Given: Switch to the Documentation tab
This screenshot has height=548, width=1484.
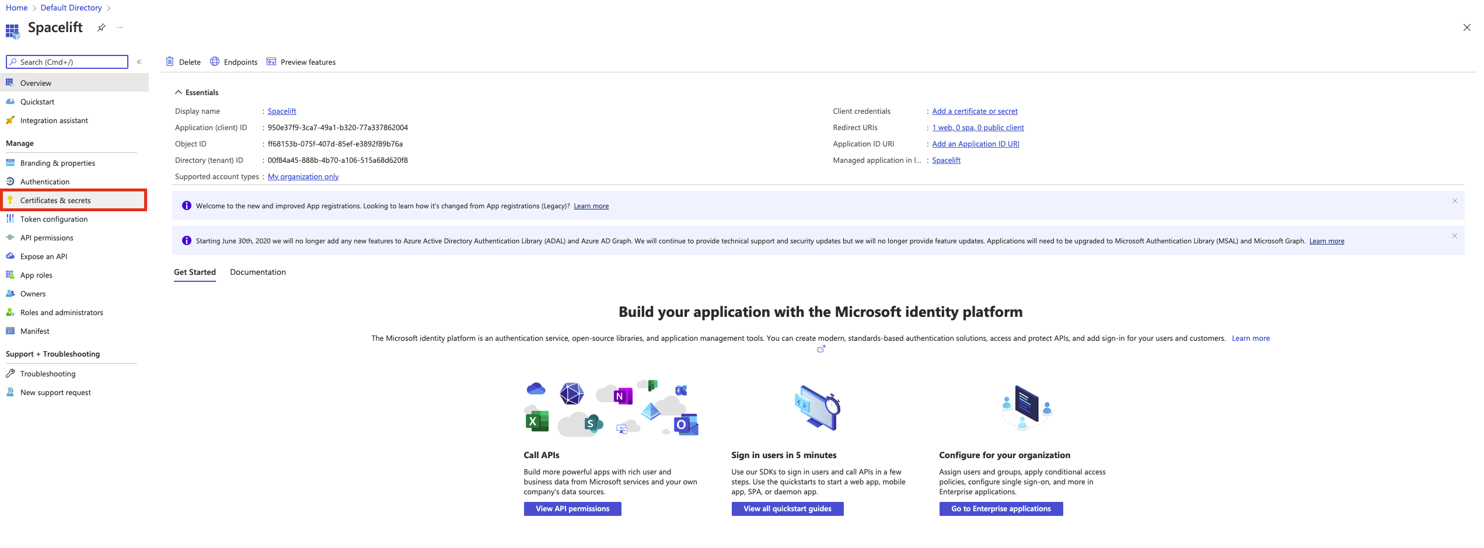Looking at the screenshot, I should click(258, 272).
